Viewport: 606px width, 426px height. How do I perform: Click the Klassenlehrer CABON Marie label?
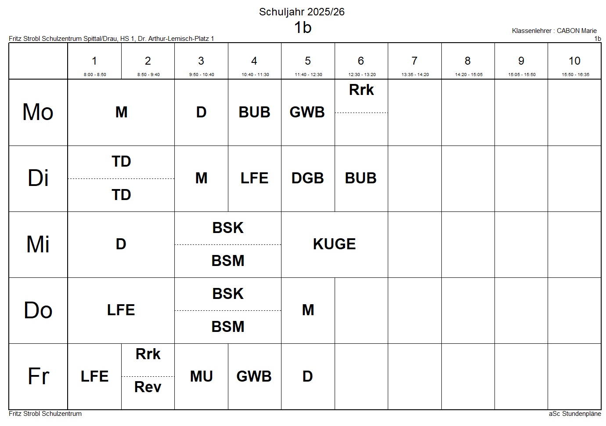coord(554,31)
